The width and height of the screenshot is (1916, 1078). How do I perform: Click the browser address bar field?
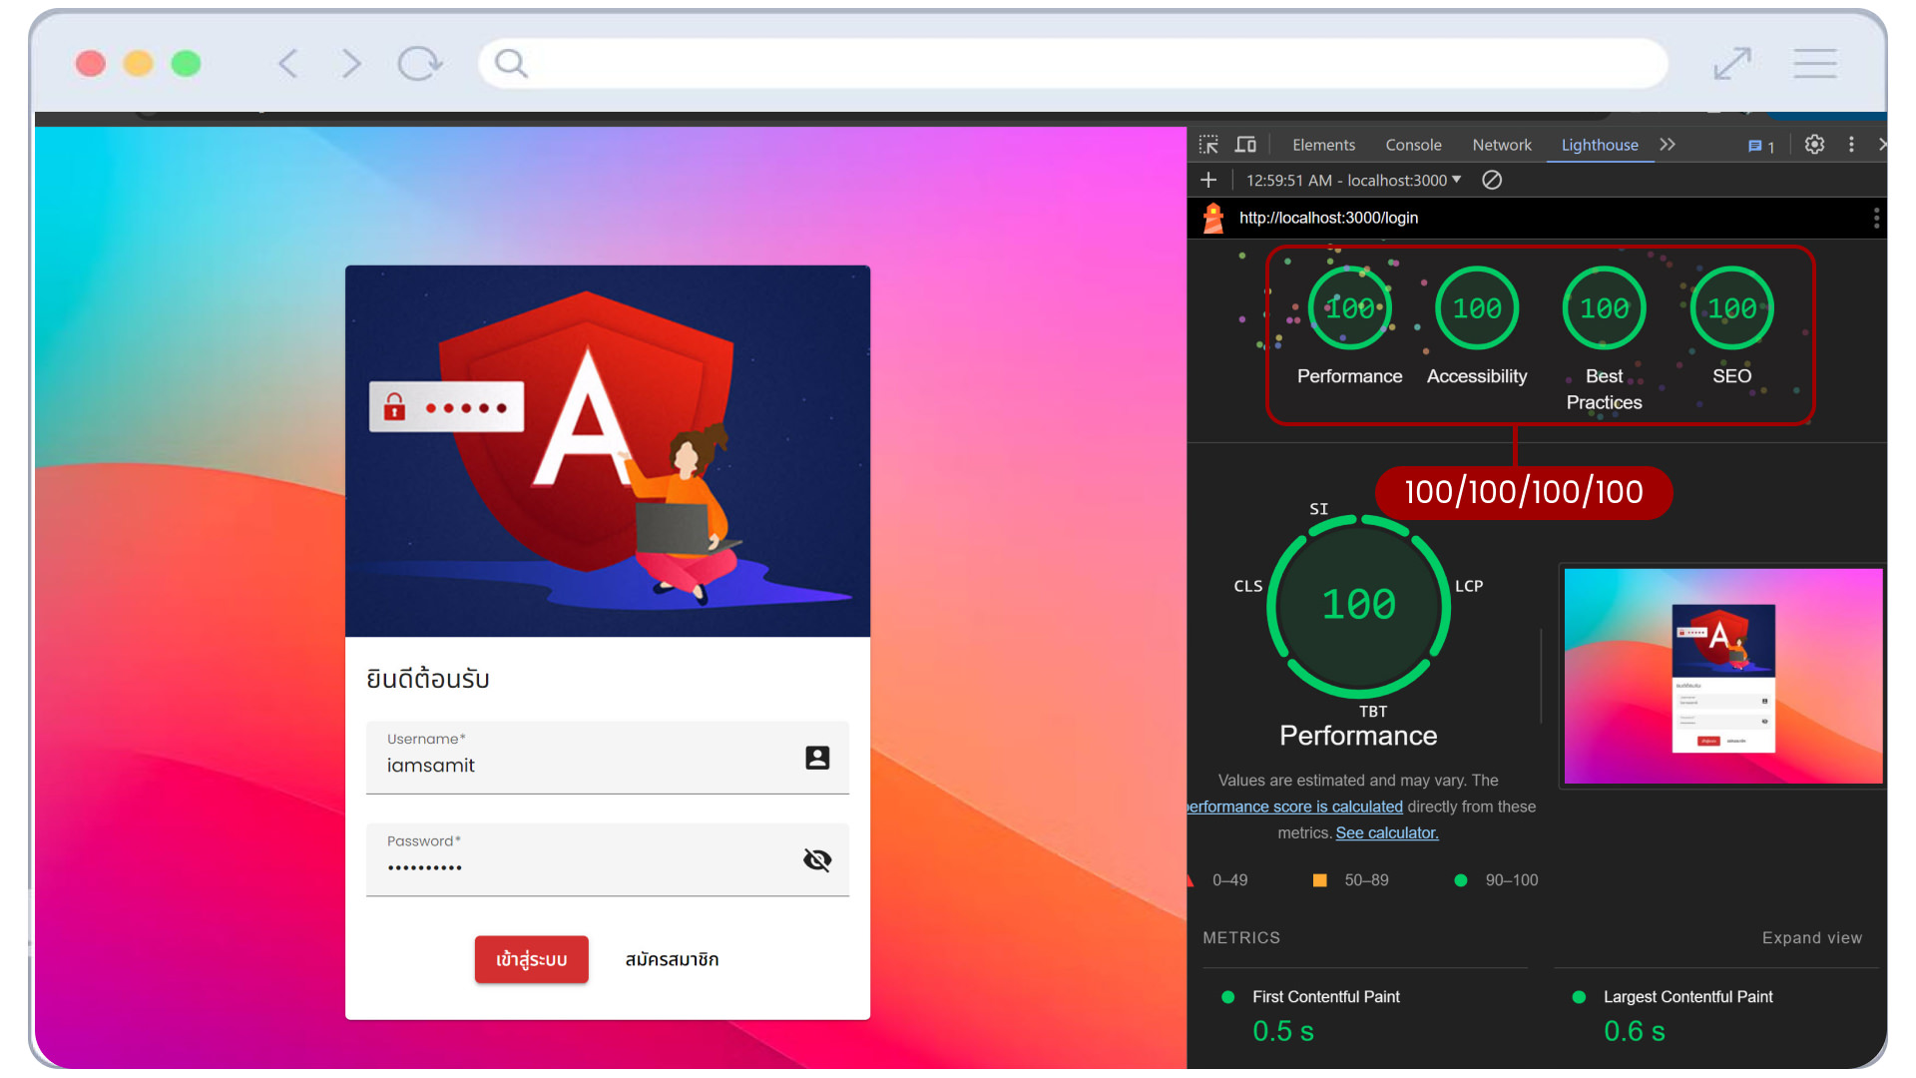click(1073, 64)
